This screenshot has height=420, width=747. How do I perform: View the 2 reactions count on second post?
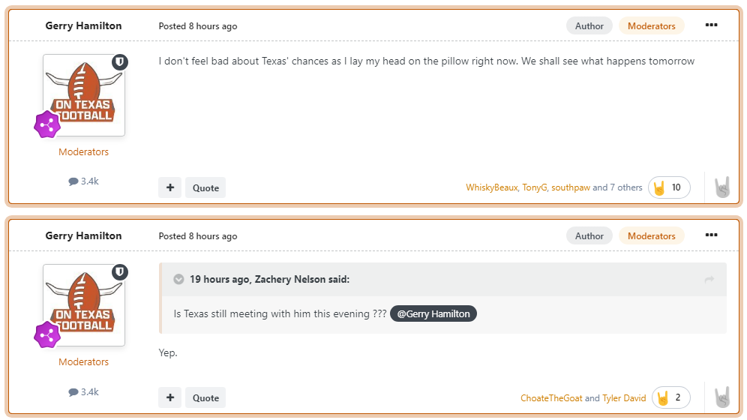tap(670, 397)
